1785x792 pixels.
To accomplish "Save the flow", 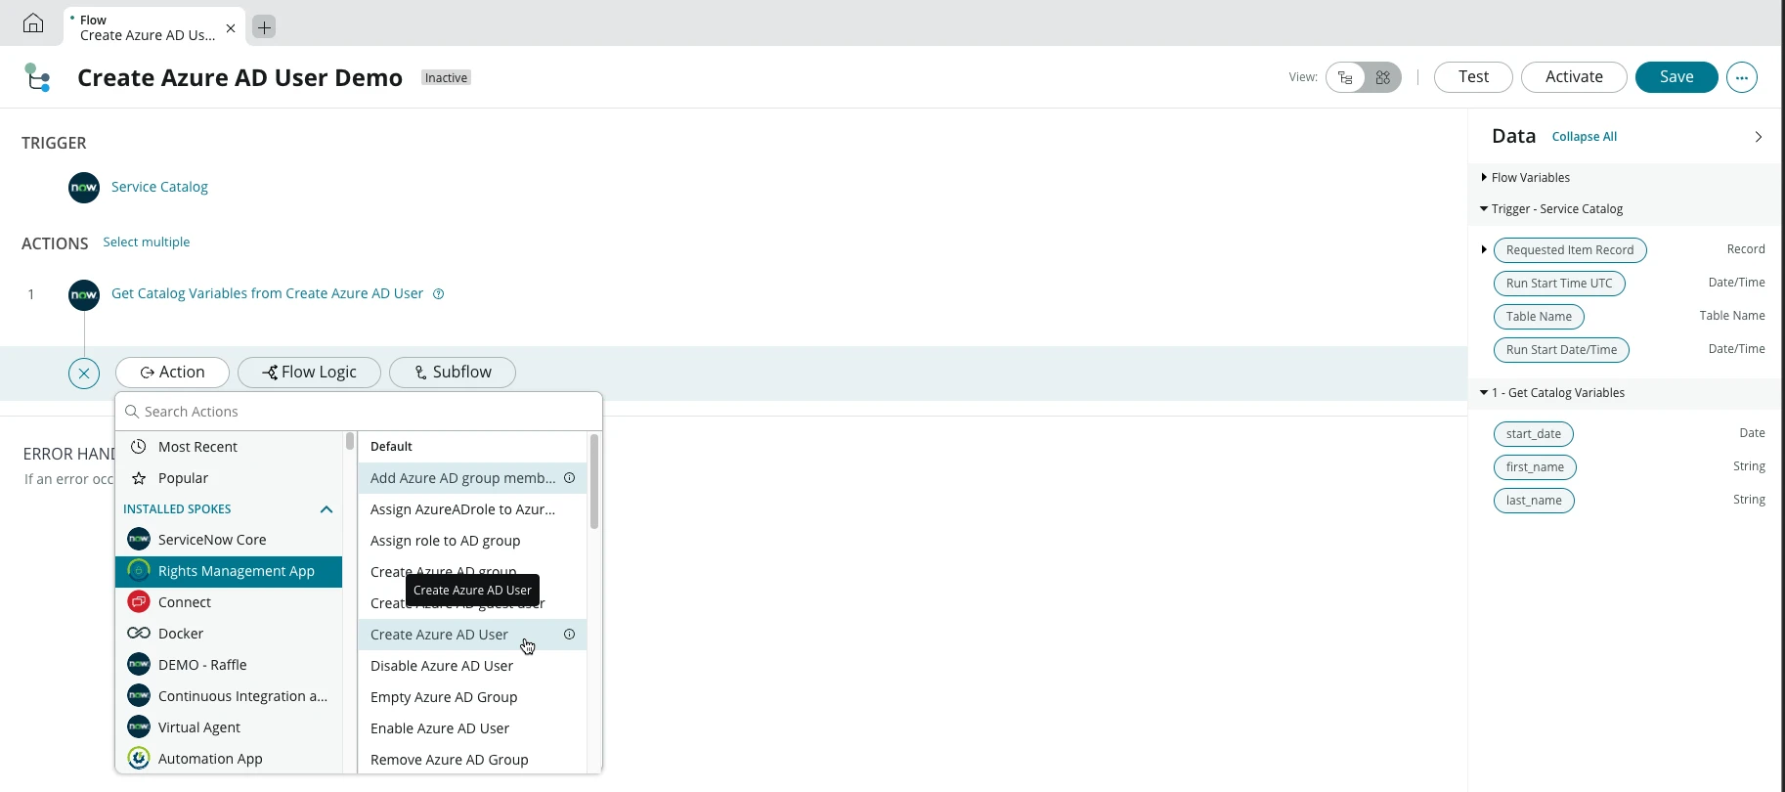I will (1676, 77).
